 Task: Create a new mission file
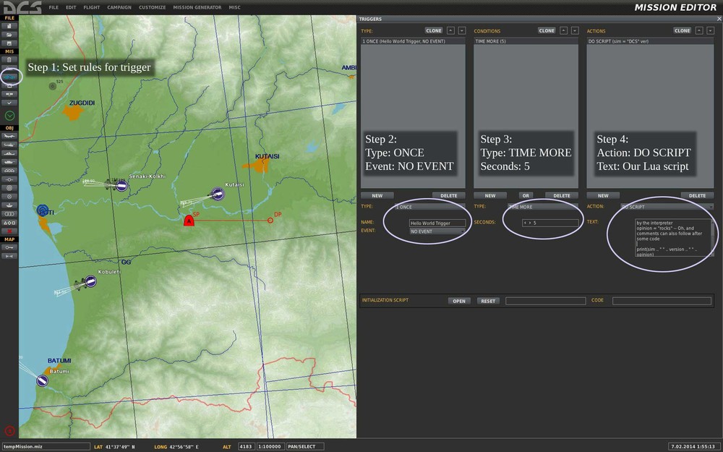pos(9,26)
